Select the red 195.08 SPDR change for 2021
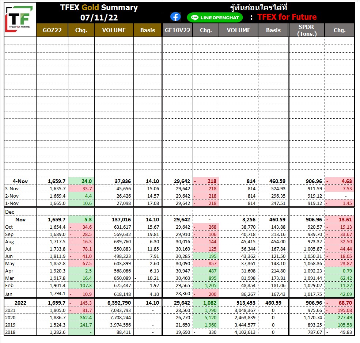Viewport: 360px width, 343px height. coord(340,310)
